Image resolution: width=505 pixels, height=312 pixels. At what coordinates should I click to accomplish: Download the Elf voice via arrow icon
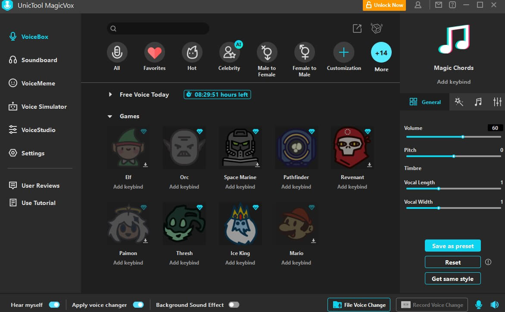coord(145,164)
